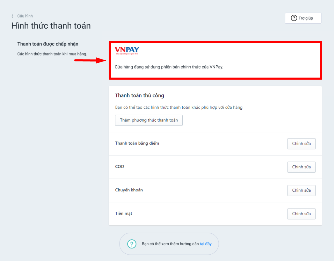Click Chỉnh sửa next to COD
The width and height of the screenshot is (334, 261).
click(301, 167)
